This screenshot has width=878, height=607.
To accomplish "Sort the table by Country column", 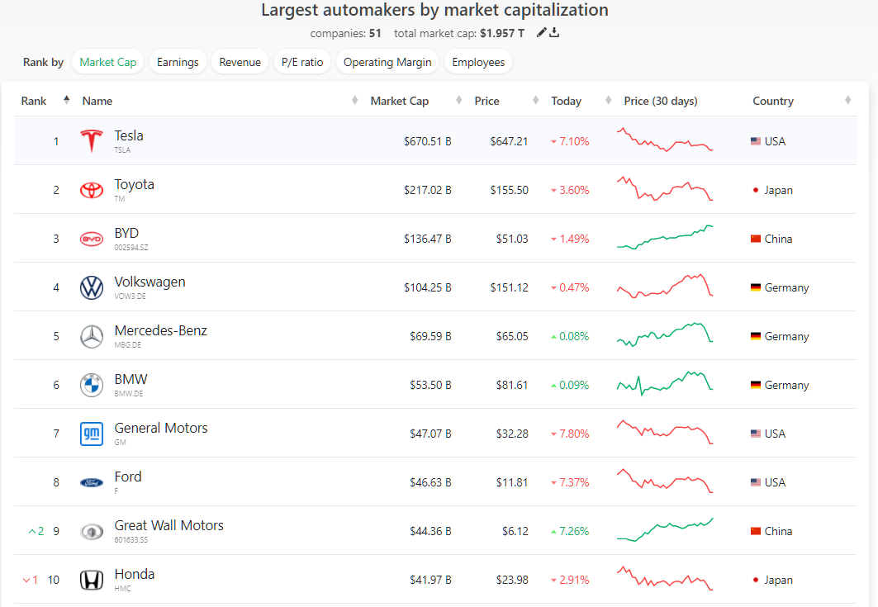I will (x=773, y=101).
